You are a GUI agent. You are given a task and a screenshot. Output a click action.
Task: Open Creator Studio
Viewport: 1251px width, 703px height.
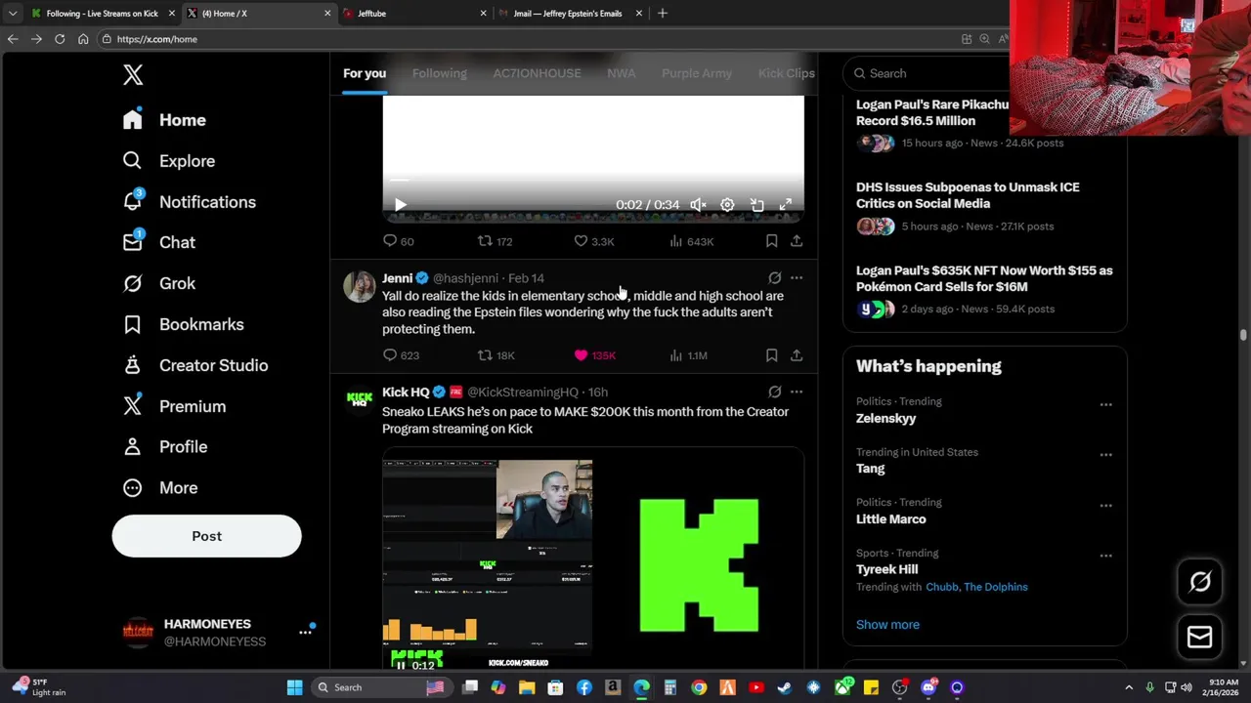pos(194,365)
